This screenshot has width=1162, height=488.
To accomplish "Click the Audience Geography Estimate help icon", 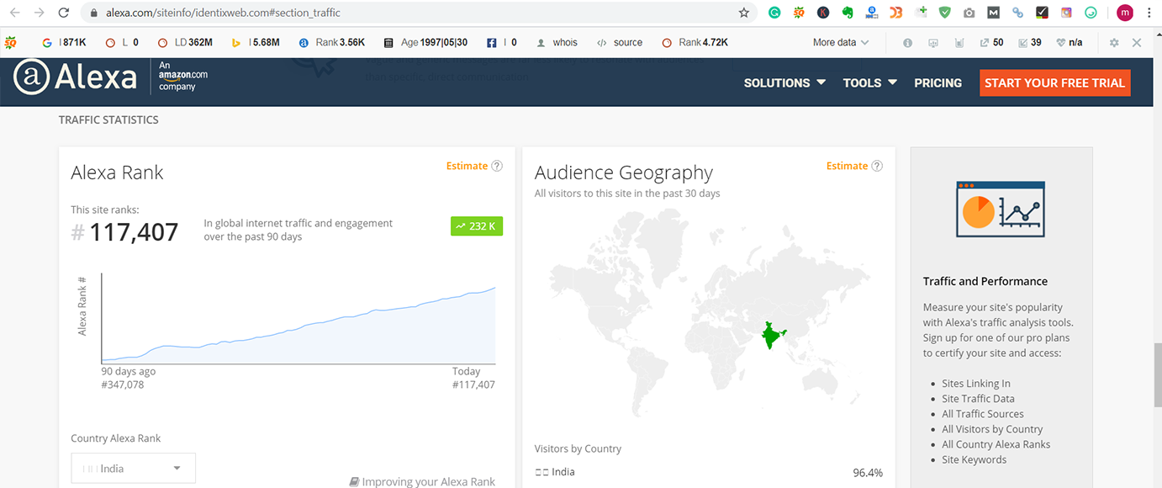I will click(877, 166).
